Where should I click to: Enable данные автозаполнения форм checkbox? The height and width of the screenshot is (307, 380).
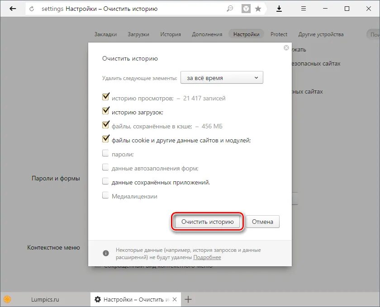(105, 167)
